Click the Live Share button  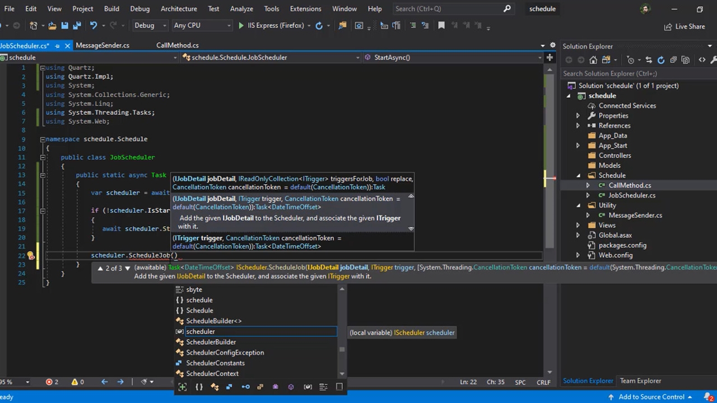pyautogui.click(x=684, y=26)
